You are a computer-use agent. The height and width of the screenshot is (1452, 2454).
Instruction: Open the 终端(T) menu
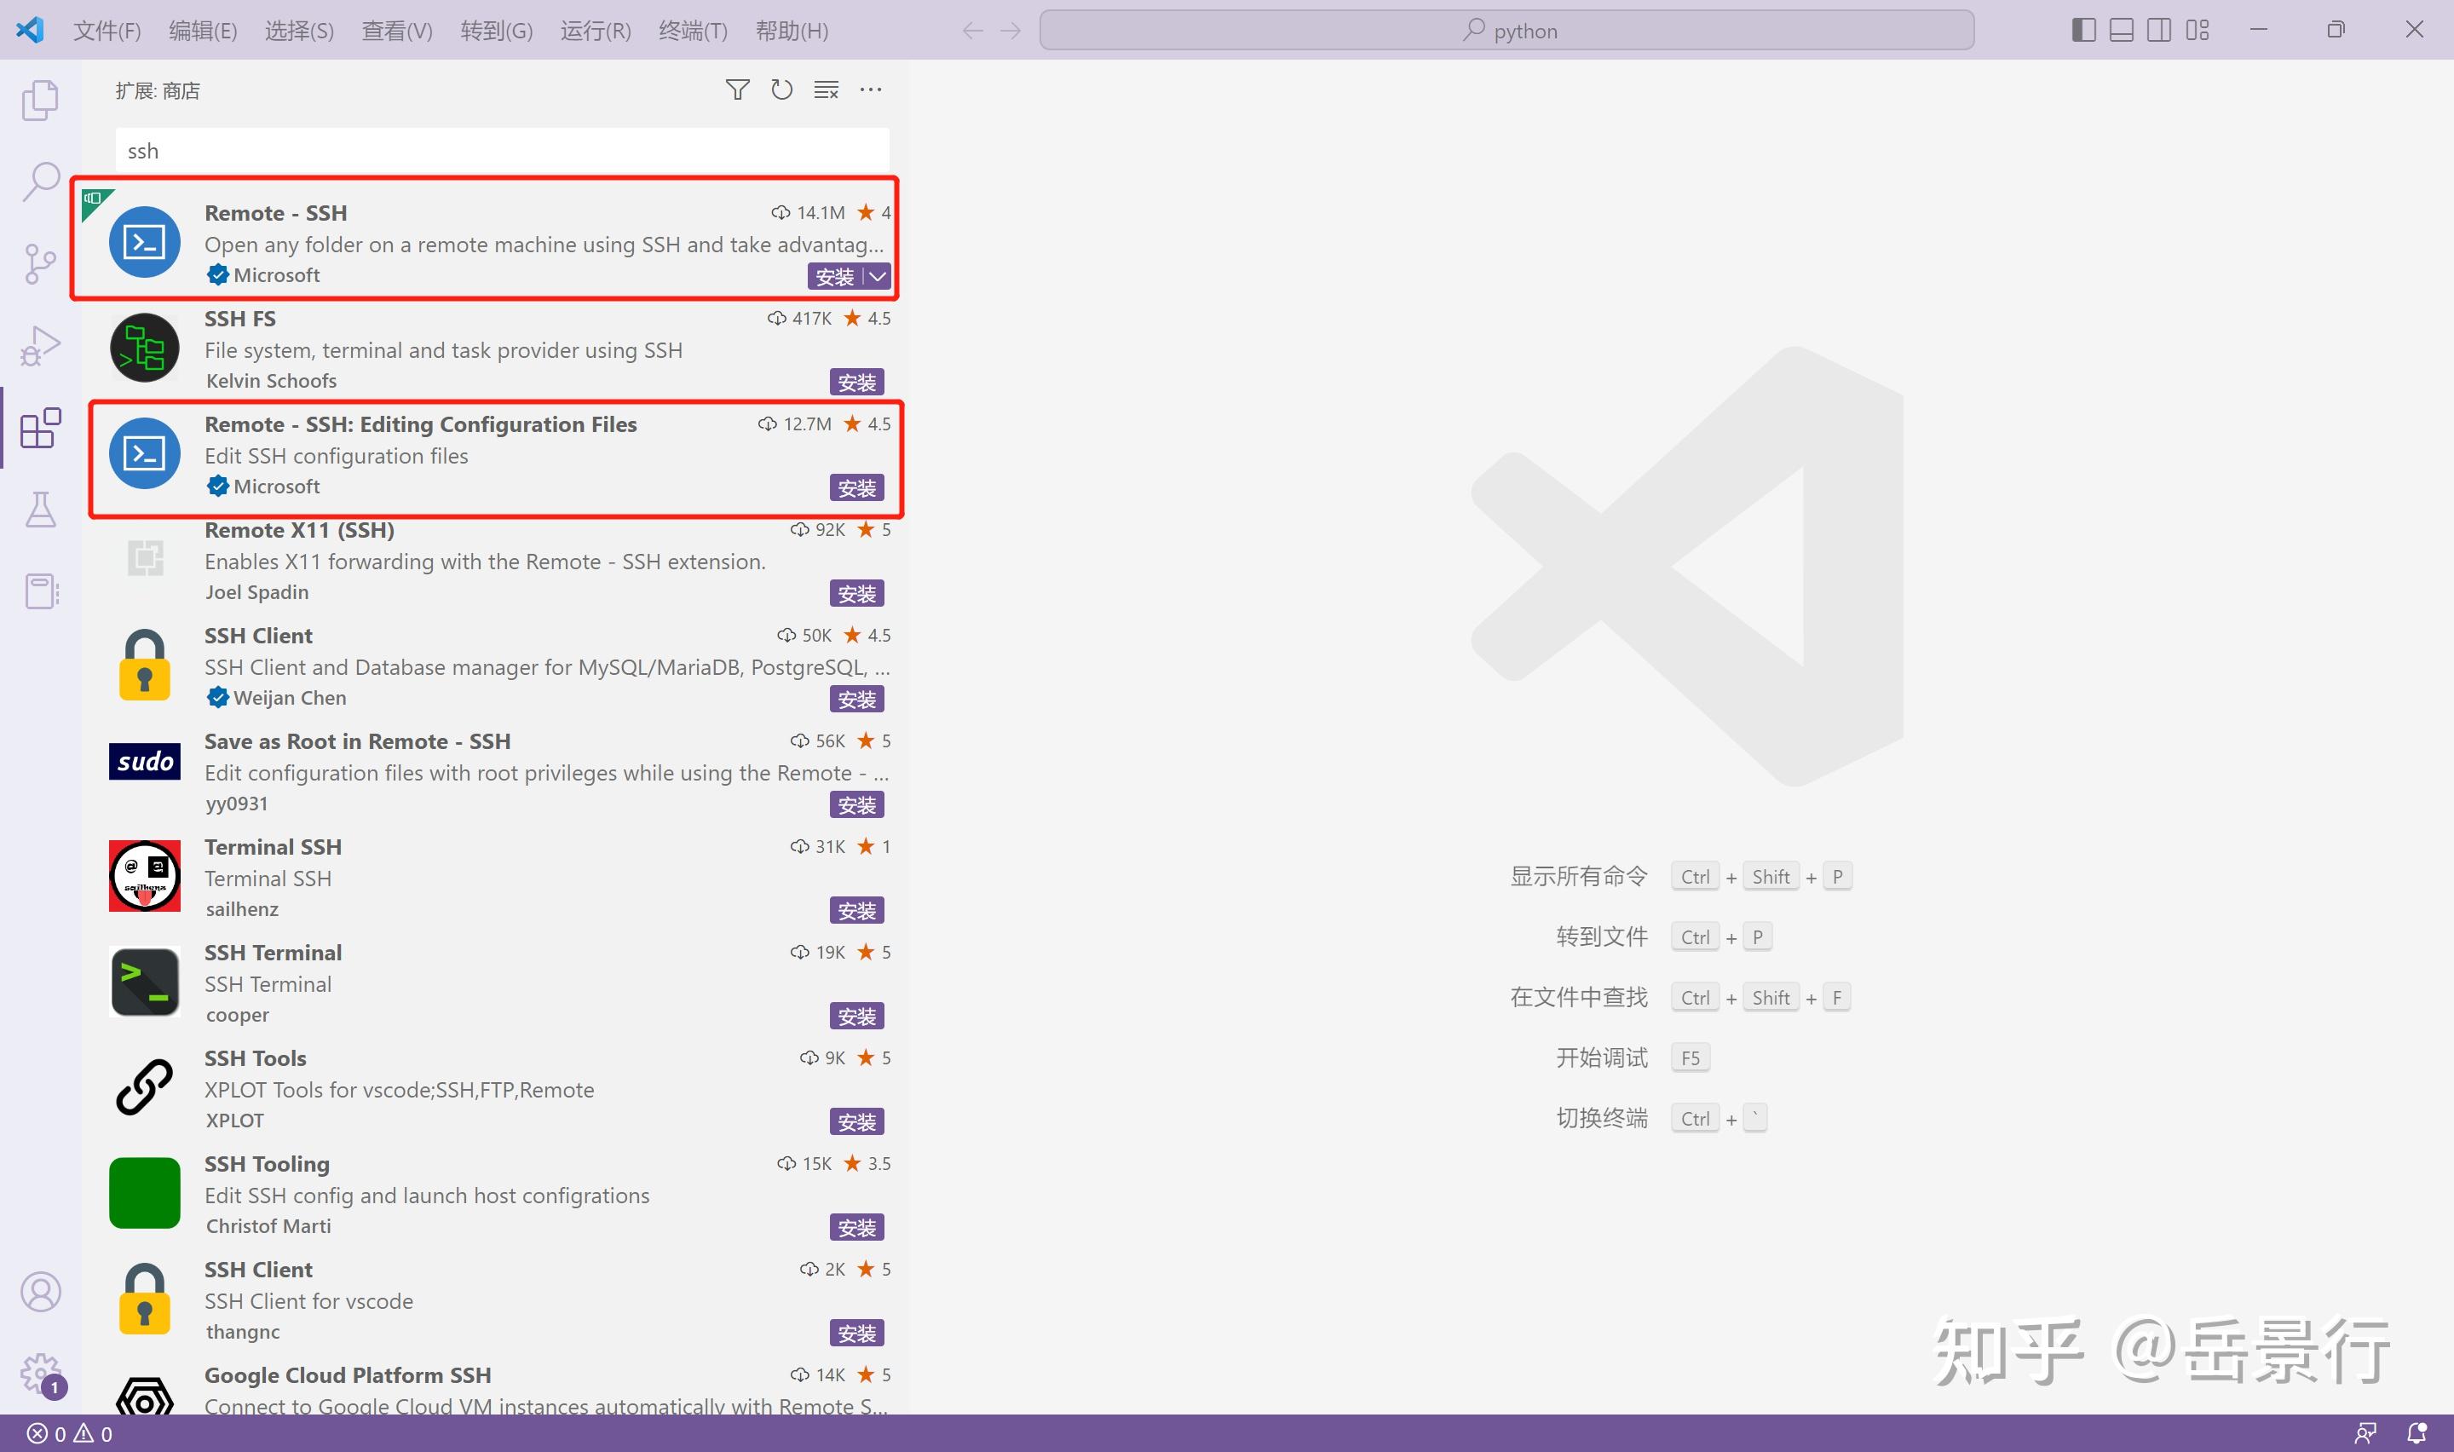pyautogui.click(x=694, y=32)
